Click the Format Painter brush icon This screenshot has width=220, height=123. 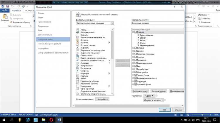(11, 22)
